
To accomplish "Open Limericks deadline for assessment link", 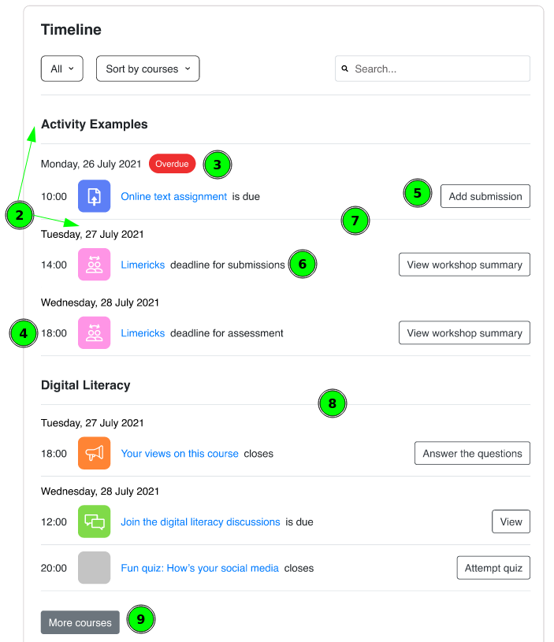I will tap(143, 333).
